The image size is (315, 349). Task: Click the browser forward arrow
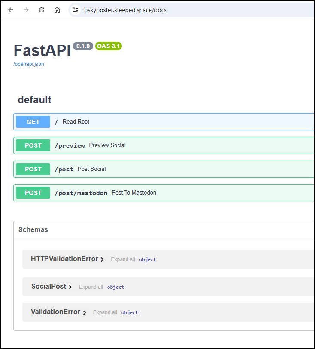[26, 10]
